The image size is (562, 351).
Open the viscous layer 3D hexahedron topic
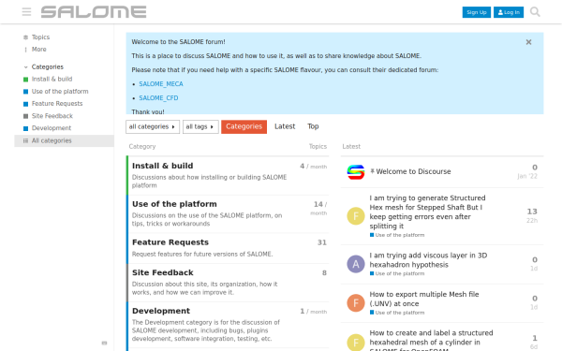pos(428,260)
